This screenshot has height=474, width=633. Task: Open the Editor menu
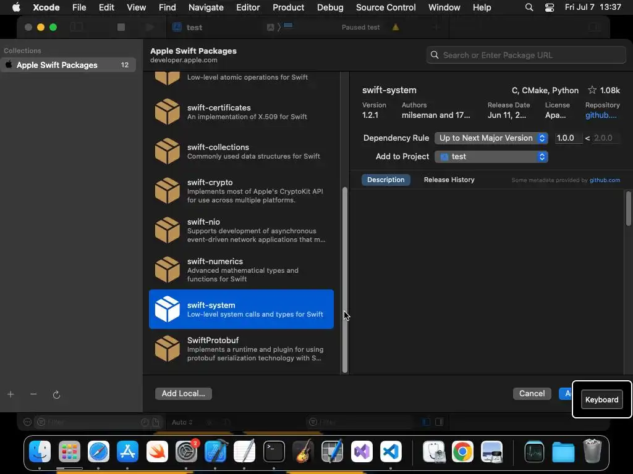(248, 7)
